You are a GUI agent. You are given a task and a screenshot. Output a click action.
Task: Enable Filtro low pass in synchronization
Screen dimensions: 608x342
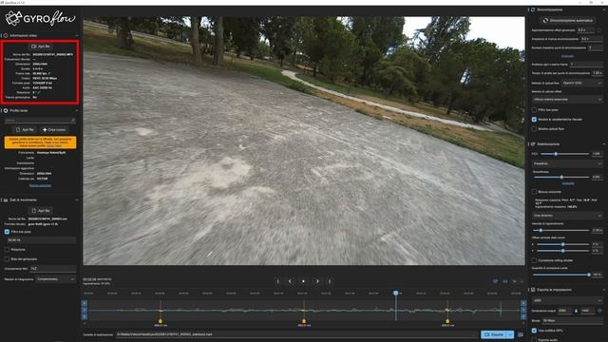coord(534,110)
